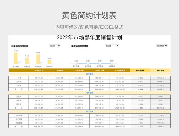
Task: Click the title 2022年市场部年度销售计划
Action: pyautogui.click(x=89, y=37)
